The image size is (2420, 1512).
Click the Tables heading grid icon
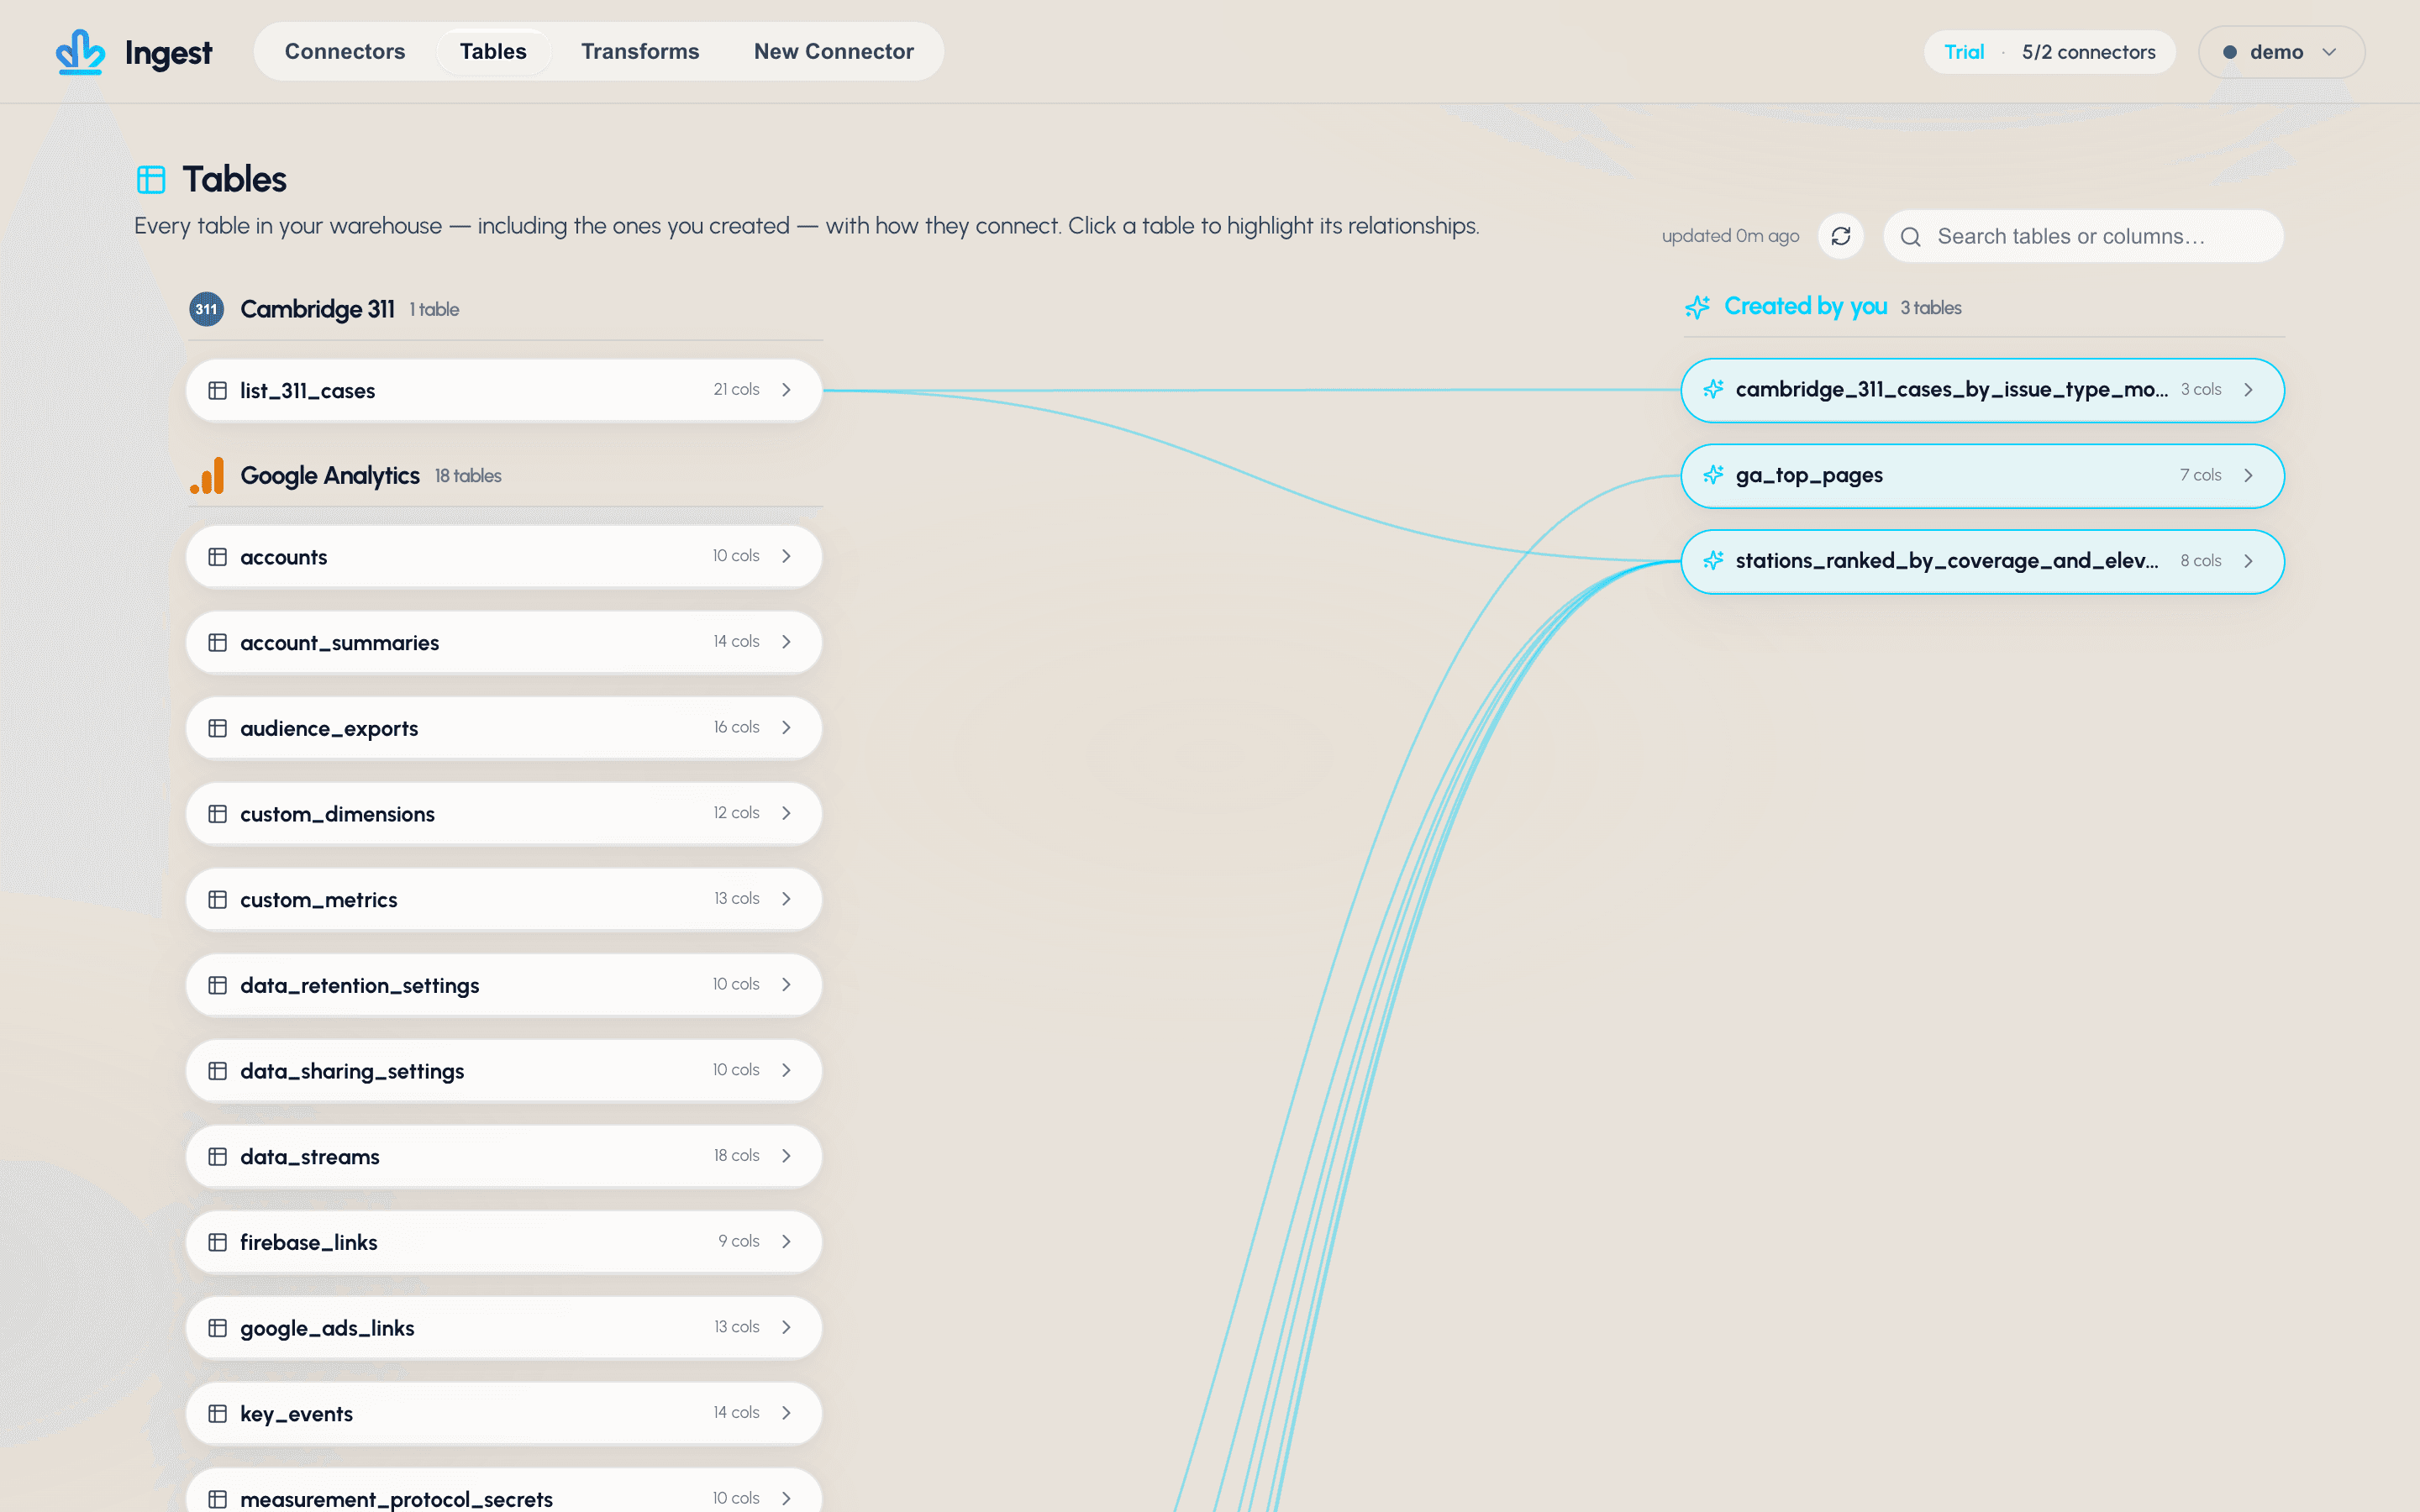[x=151, y=180]
